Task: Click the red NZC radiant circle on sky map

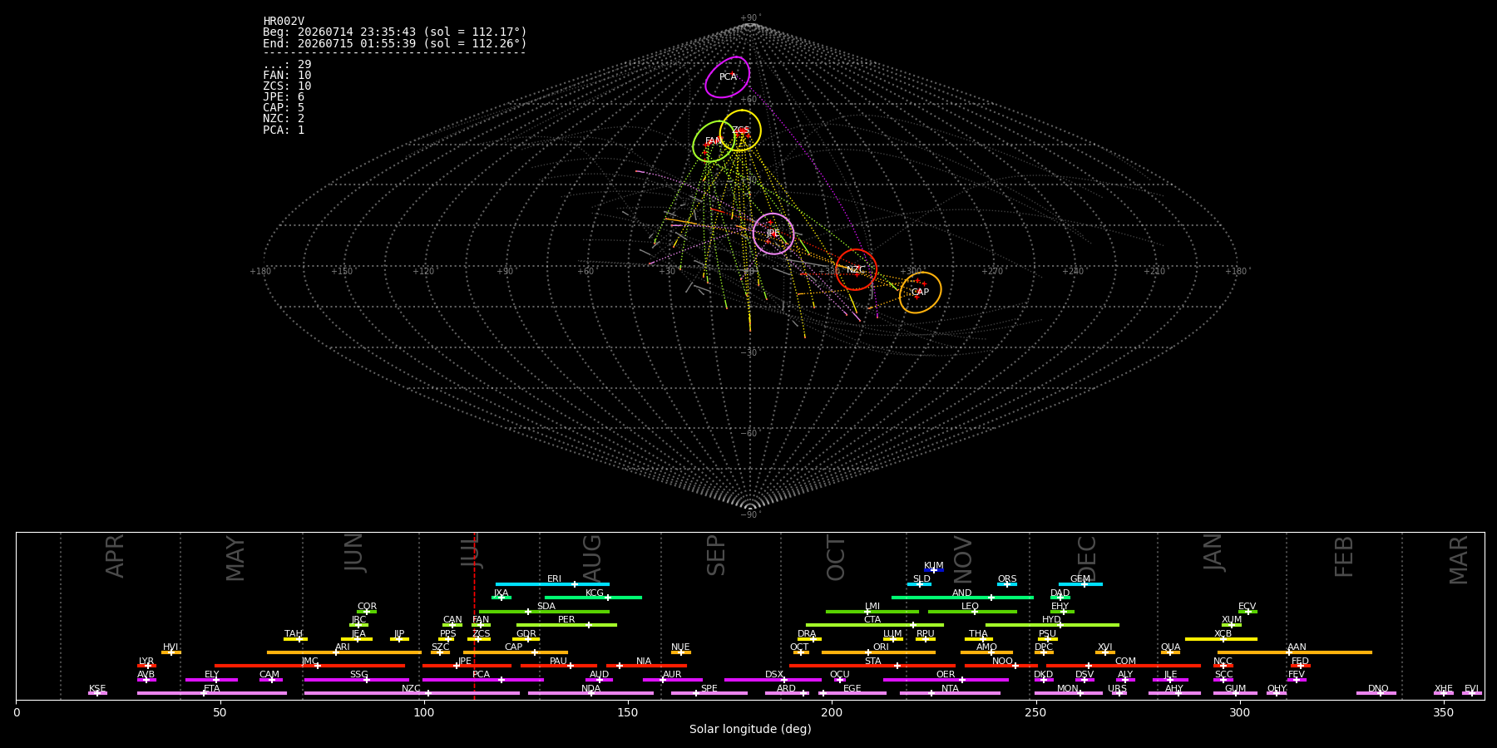Action: click(x=856, y=269)
